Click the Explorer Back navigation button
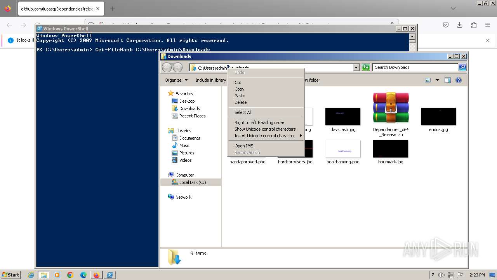Screen dimensions: 497x280 point(167,67)
